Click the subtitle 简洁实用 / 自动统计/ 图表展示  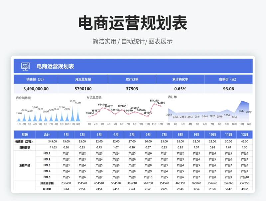click(132, 41)
